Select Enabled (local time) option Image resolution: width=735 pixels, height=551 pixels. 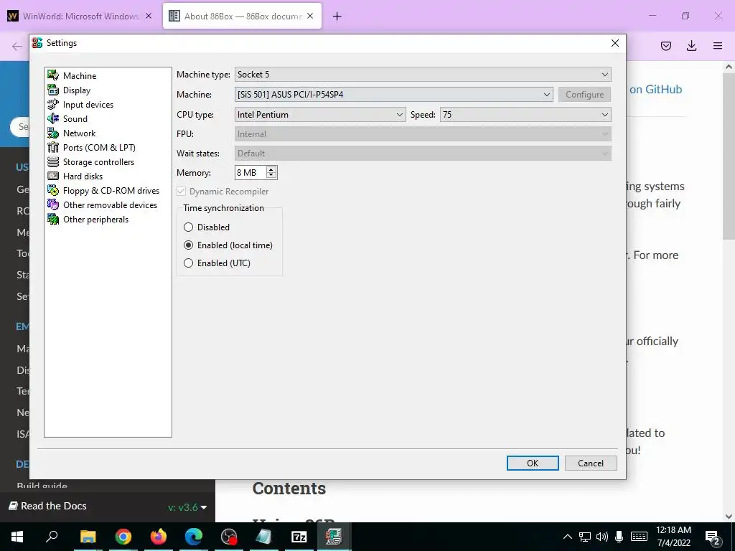(228, 245)
